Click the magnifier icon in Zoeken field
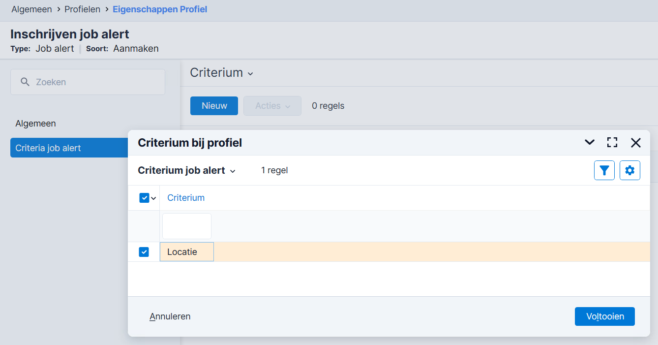658x345 pixels. (x=25, y=82)
